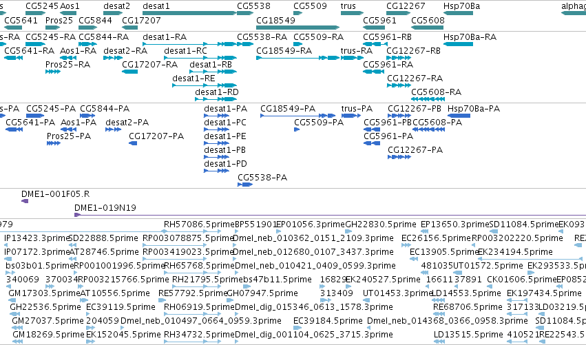Click EST EK234194.5prime

pyautogui.click(x=515, y=252)
